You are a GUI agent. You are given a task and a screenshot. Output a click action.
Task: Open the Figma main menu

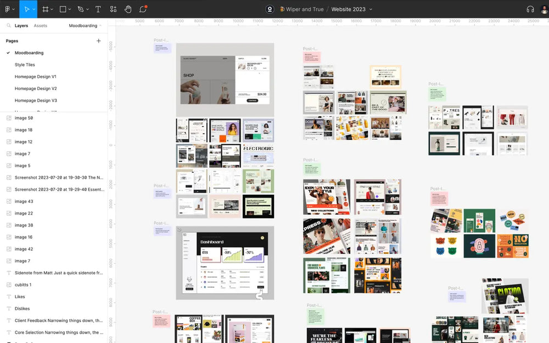tap(8, 9)
